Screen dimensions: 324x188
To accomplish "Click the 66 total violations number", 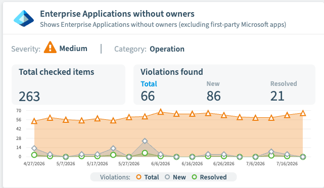I will point(148,96).
